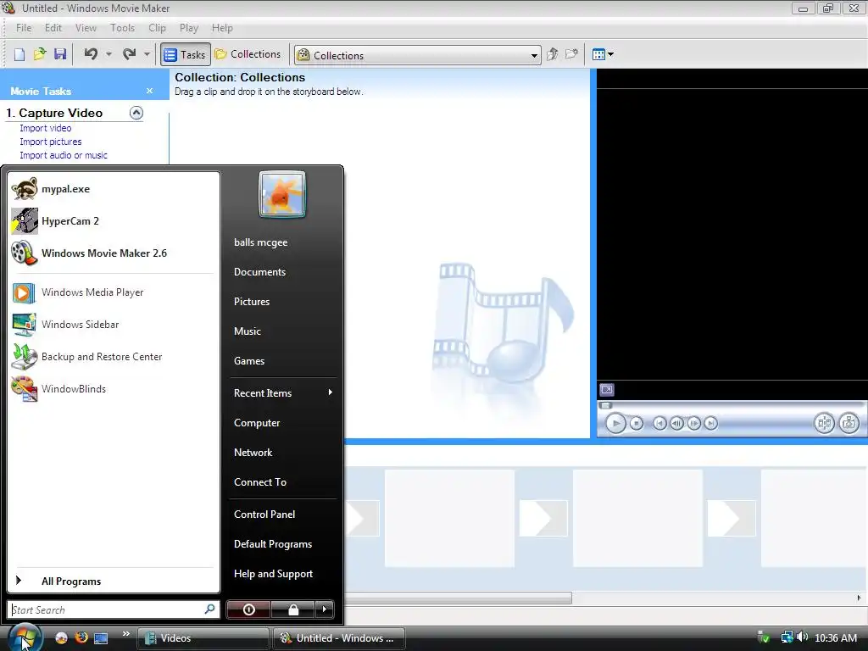Click the Import audio or music link
Screen dimensions: 868x651
coord(64,156)
